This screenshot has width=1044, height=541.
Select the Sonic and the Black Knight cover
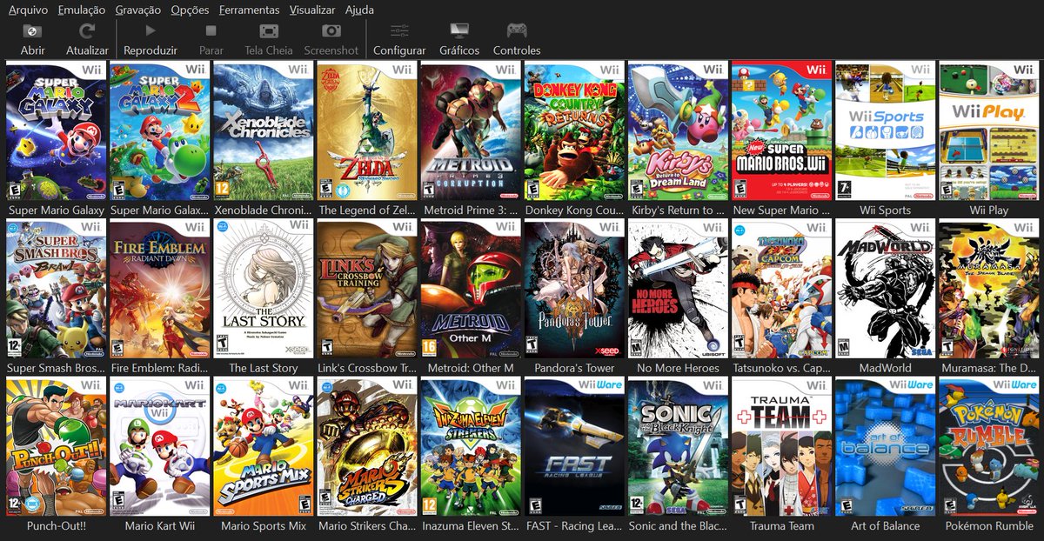[x=678, y=447]
